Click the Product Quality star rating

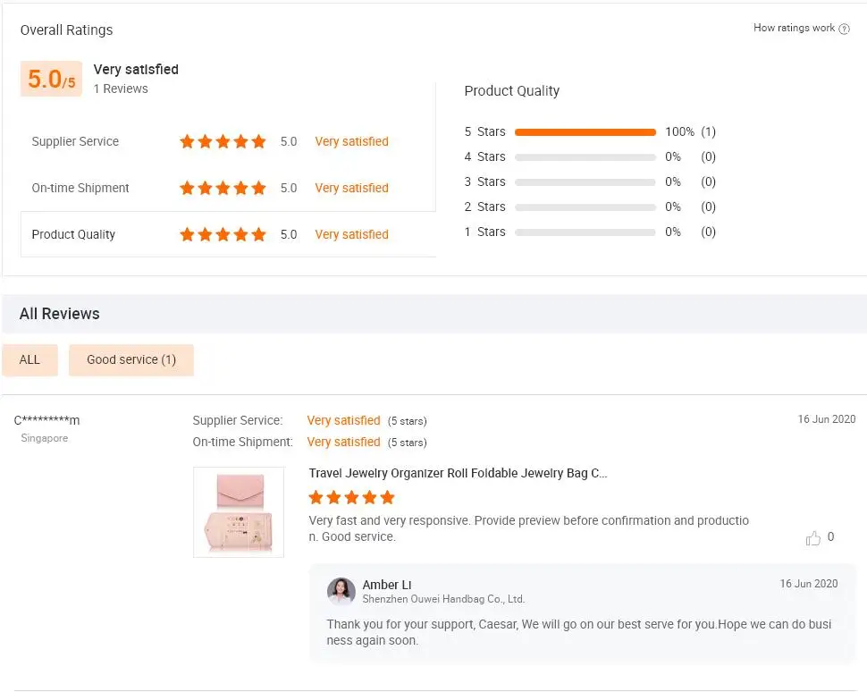[x=223, y=234]
